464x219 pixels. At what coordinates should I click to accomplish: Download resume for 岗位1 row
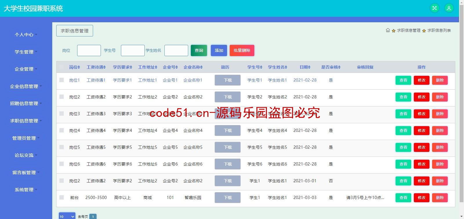pos(228,80)
